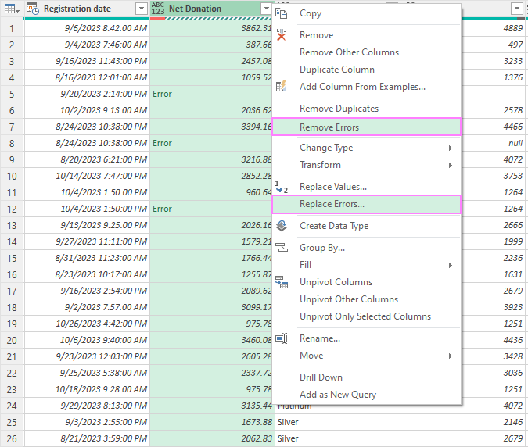Select Rename…
528x447 pixels.
pos(366,338)
